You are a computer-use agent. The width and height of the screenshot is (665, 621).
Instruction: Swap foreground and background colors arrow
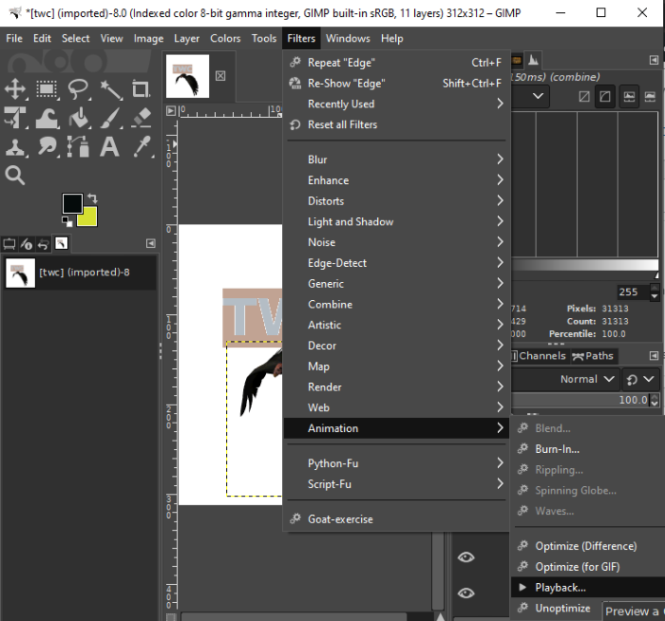tap(92, 198)
